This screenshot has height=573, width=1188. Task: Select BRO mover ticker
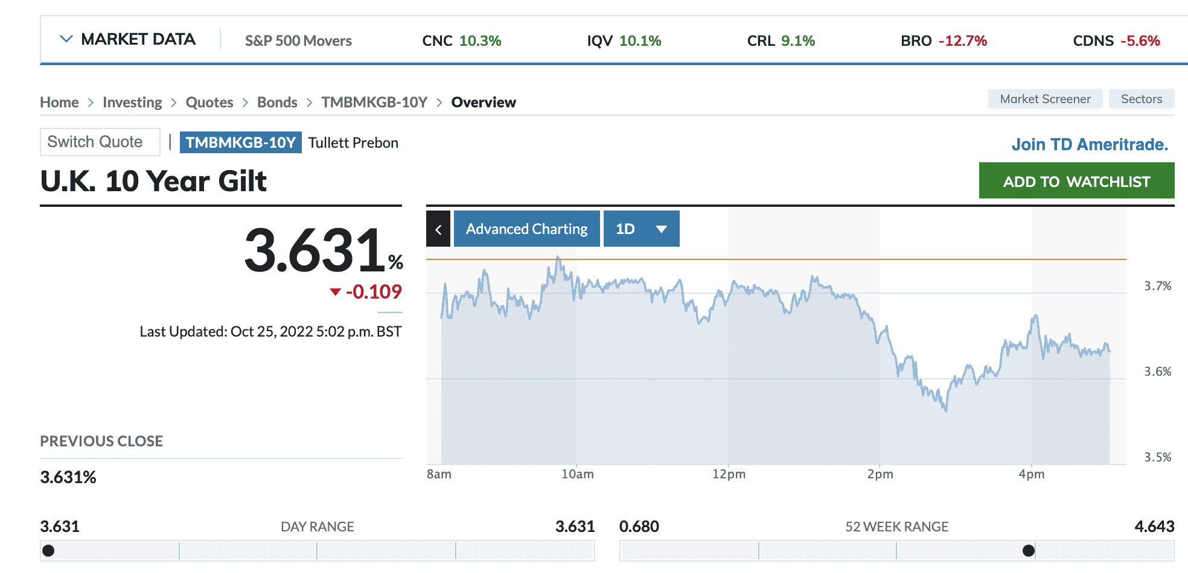pyautogui.click(x=944, y=41)
